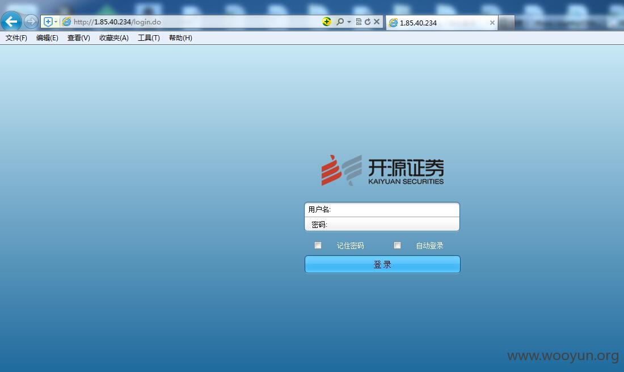Image resolution: width=624 pixels, height=372 pixels.
Task: Stop loading with the X icon
Action: pos(377,22)
